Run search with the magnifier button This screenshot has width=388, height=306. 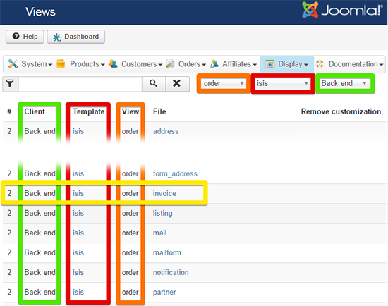tap(153, 84)
